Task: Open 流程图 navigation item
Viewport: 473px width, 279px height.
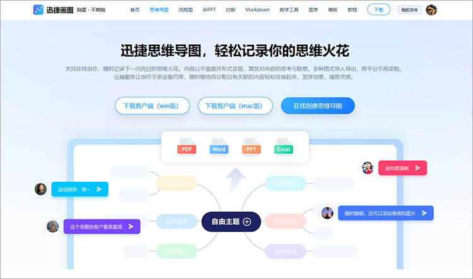Action: tap(185, 9)
